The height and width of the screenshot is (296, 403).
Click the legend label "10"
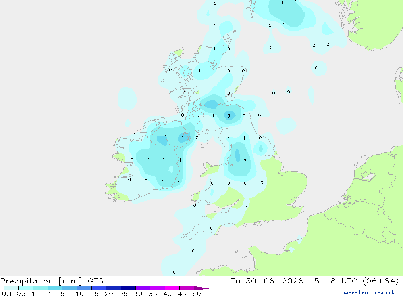79,294
